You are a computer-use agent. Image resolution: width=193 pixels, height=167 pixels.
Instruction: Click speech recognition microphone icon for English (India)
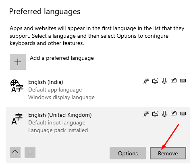(x=164, y=81)
